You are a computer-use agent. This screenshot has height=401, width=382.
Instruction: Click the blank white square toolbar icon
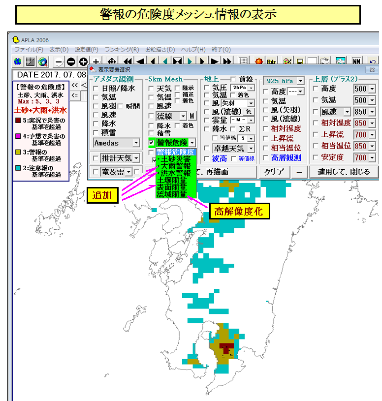pos(312,61)
